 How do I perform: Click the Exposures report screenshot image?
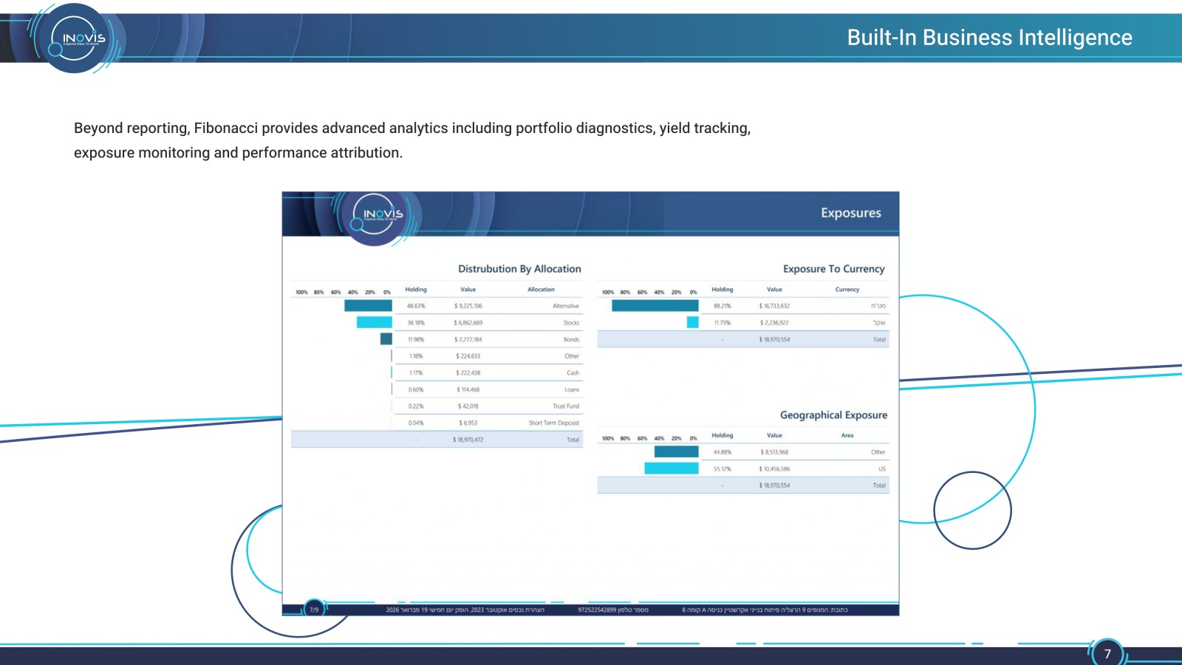[591, 404]
